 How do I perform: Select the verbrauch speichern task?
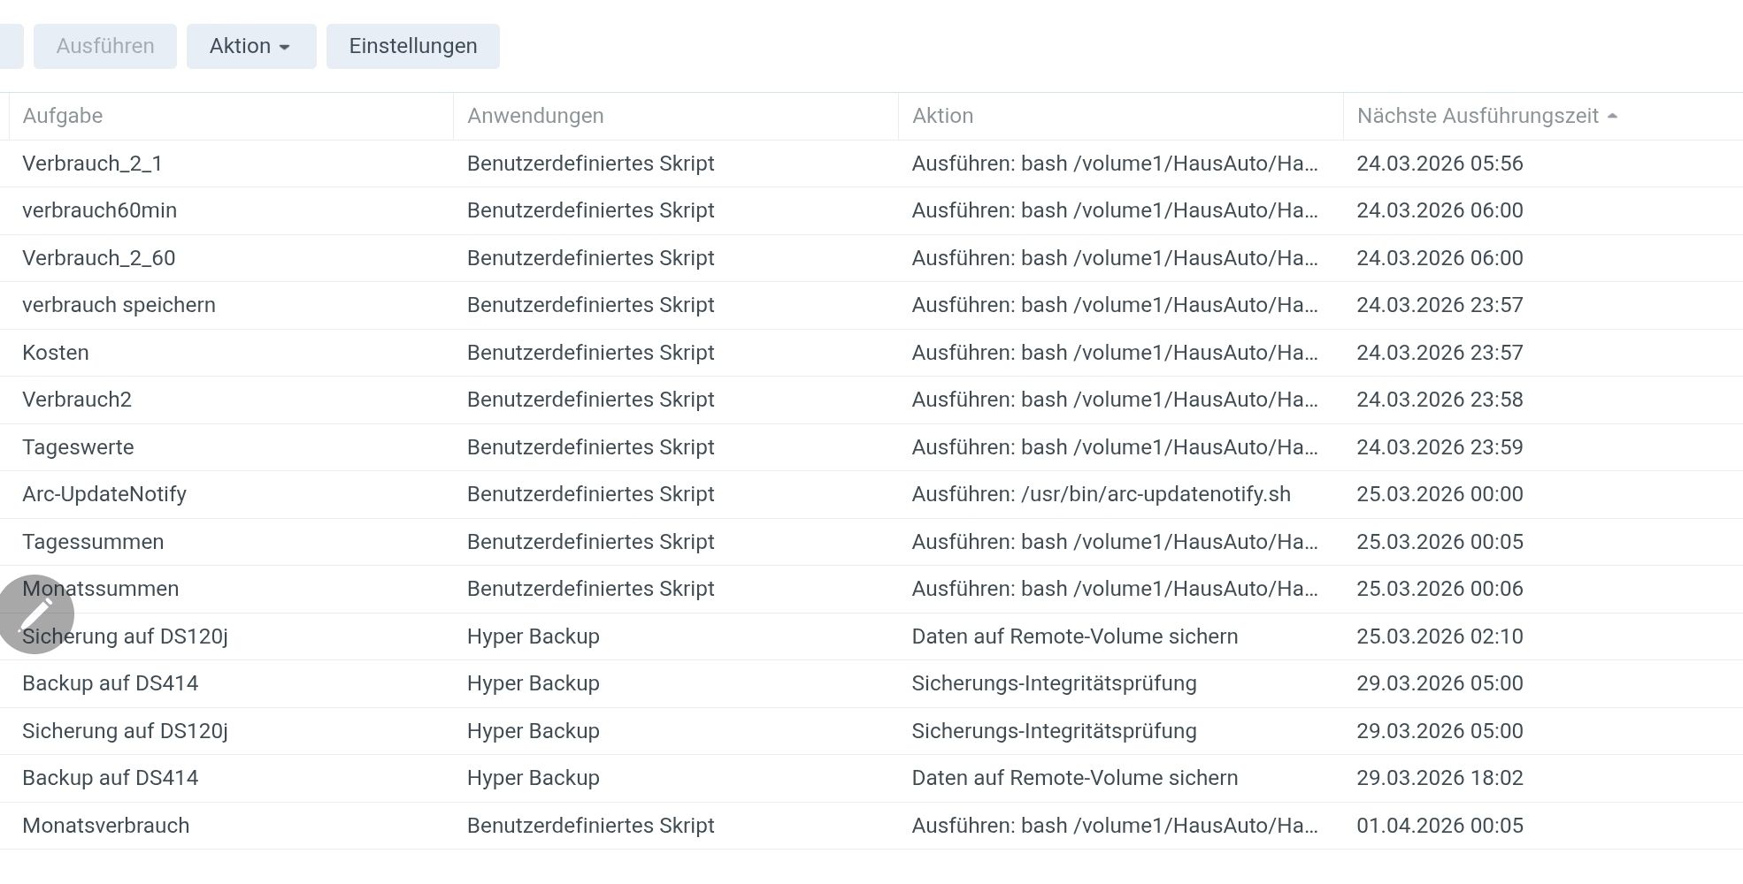coord(119,305)
